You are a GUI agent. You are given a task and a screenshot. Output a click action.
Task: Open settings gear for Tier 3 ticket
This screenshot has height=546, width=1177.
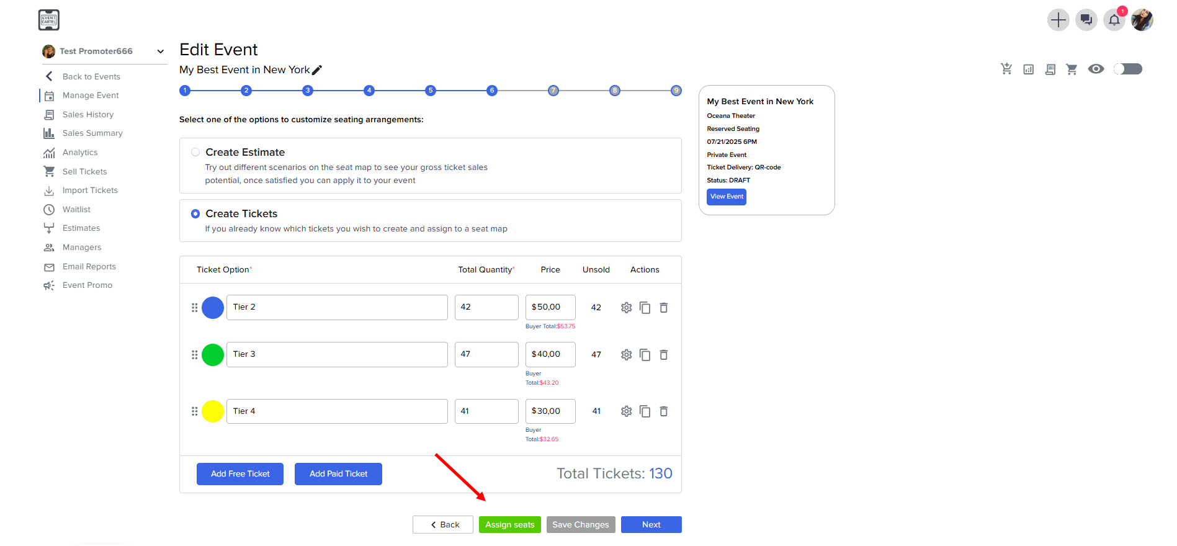click(x=627, y=355)
